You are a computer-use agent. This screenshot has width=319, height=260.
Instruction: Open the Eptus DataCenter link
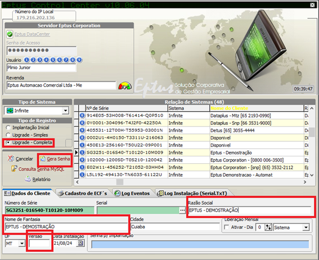pyautogui.click(x=32, y=34)
